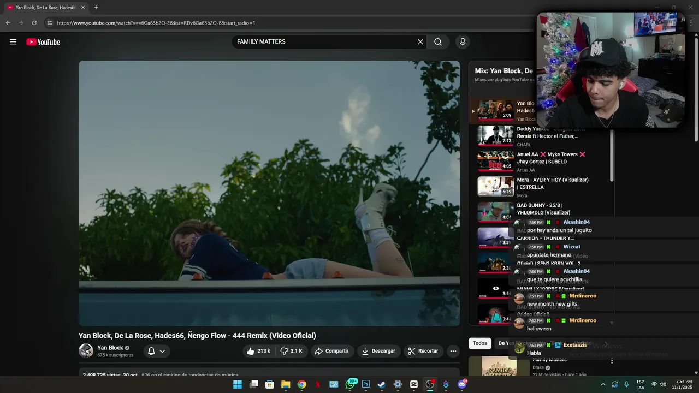Go back with the browser back arrow
Viewport: 699px width, 393px height.
pos(8,23)
